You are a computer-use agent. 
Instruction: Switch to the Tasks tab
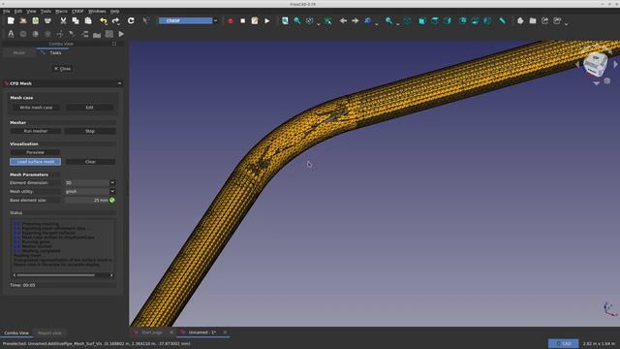pos(52,52)
